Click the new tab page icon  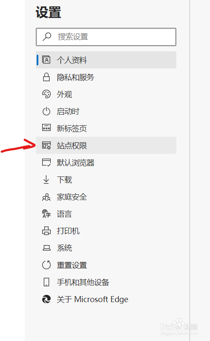(x=46, y=128)
